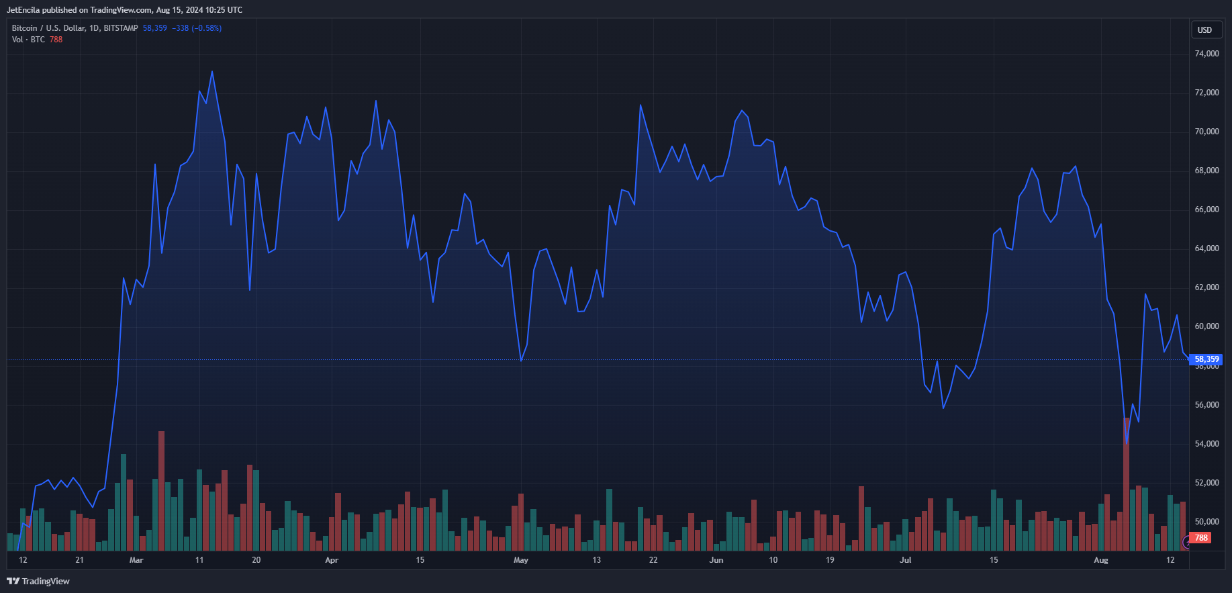
Task: Click the −338 (−0.58%) price change text
Action: 197,28
